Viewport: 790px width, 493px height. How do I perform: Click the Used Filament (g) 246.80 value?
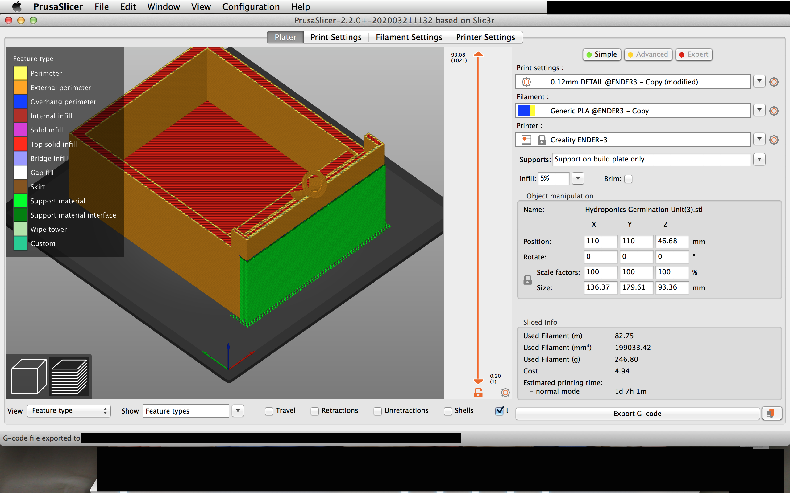click(x=626, y=359)
